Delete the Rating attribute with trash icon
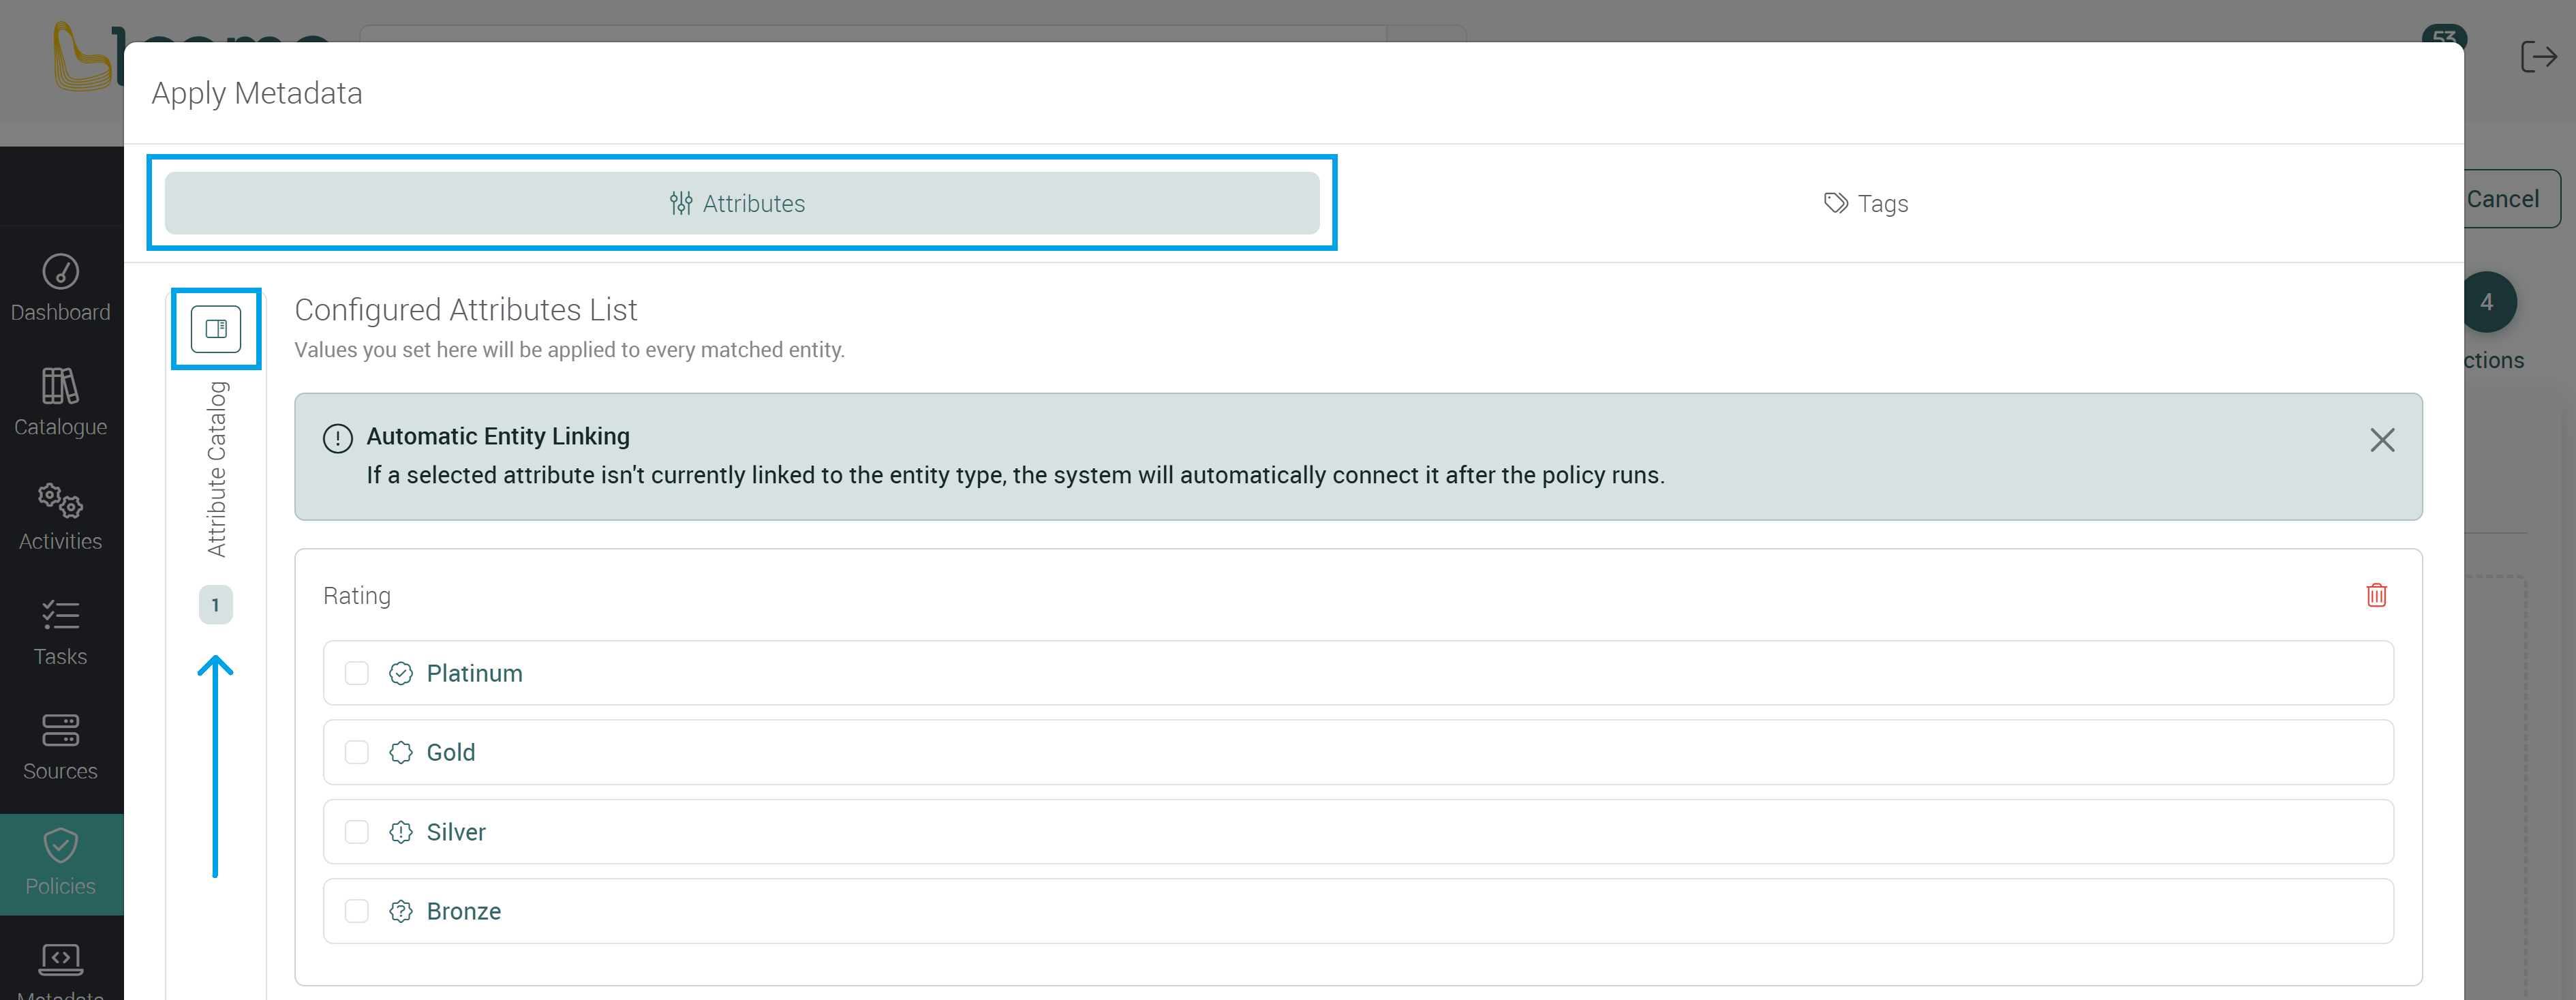2576x1000 pixels. [2377, 595]
